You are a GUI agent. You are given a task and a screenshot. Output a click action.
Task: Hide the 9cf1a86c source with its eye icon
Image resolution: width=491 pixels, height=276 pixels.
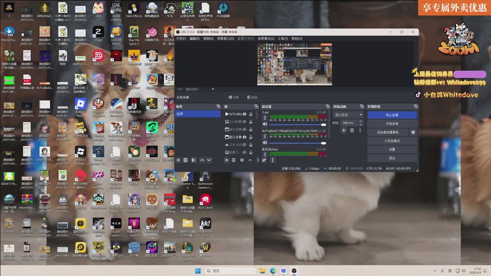(x=244, y=114)
